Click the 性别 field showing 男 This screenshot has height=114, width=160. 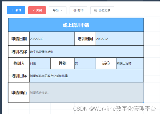click(x=85, y=63)
